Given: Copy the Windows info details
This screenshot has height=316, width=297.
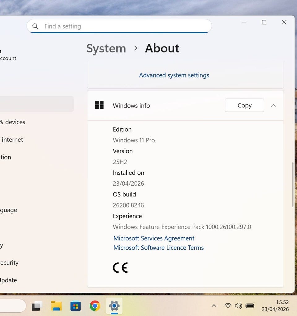Looking at the screenshot, I should point(244,106).
